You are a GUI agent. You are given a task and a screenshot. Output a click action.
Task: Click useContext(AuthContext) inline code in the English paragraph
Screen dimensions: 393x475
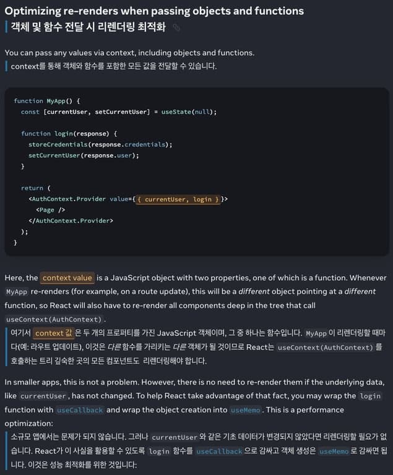[54, 319]
